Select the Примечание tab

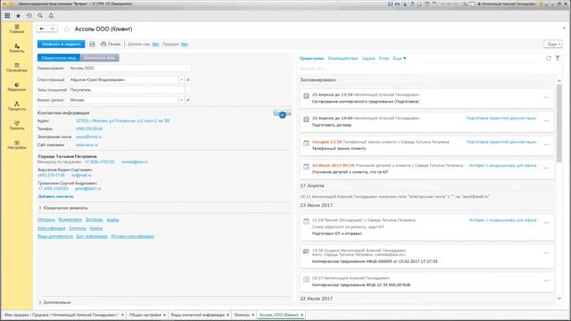311,58
